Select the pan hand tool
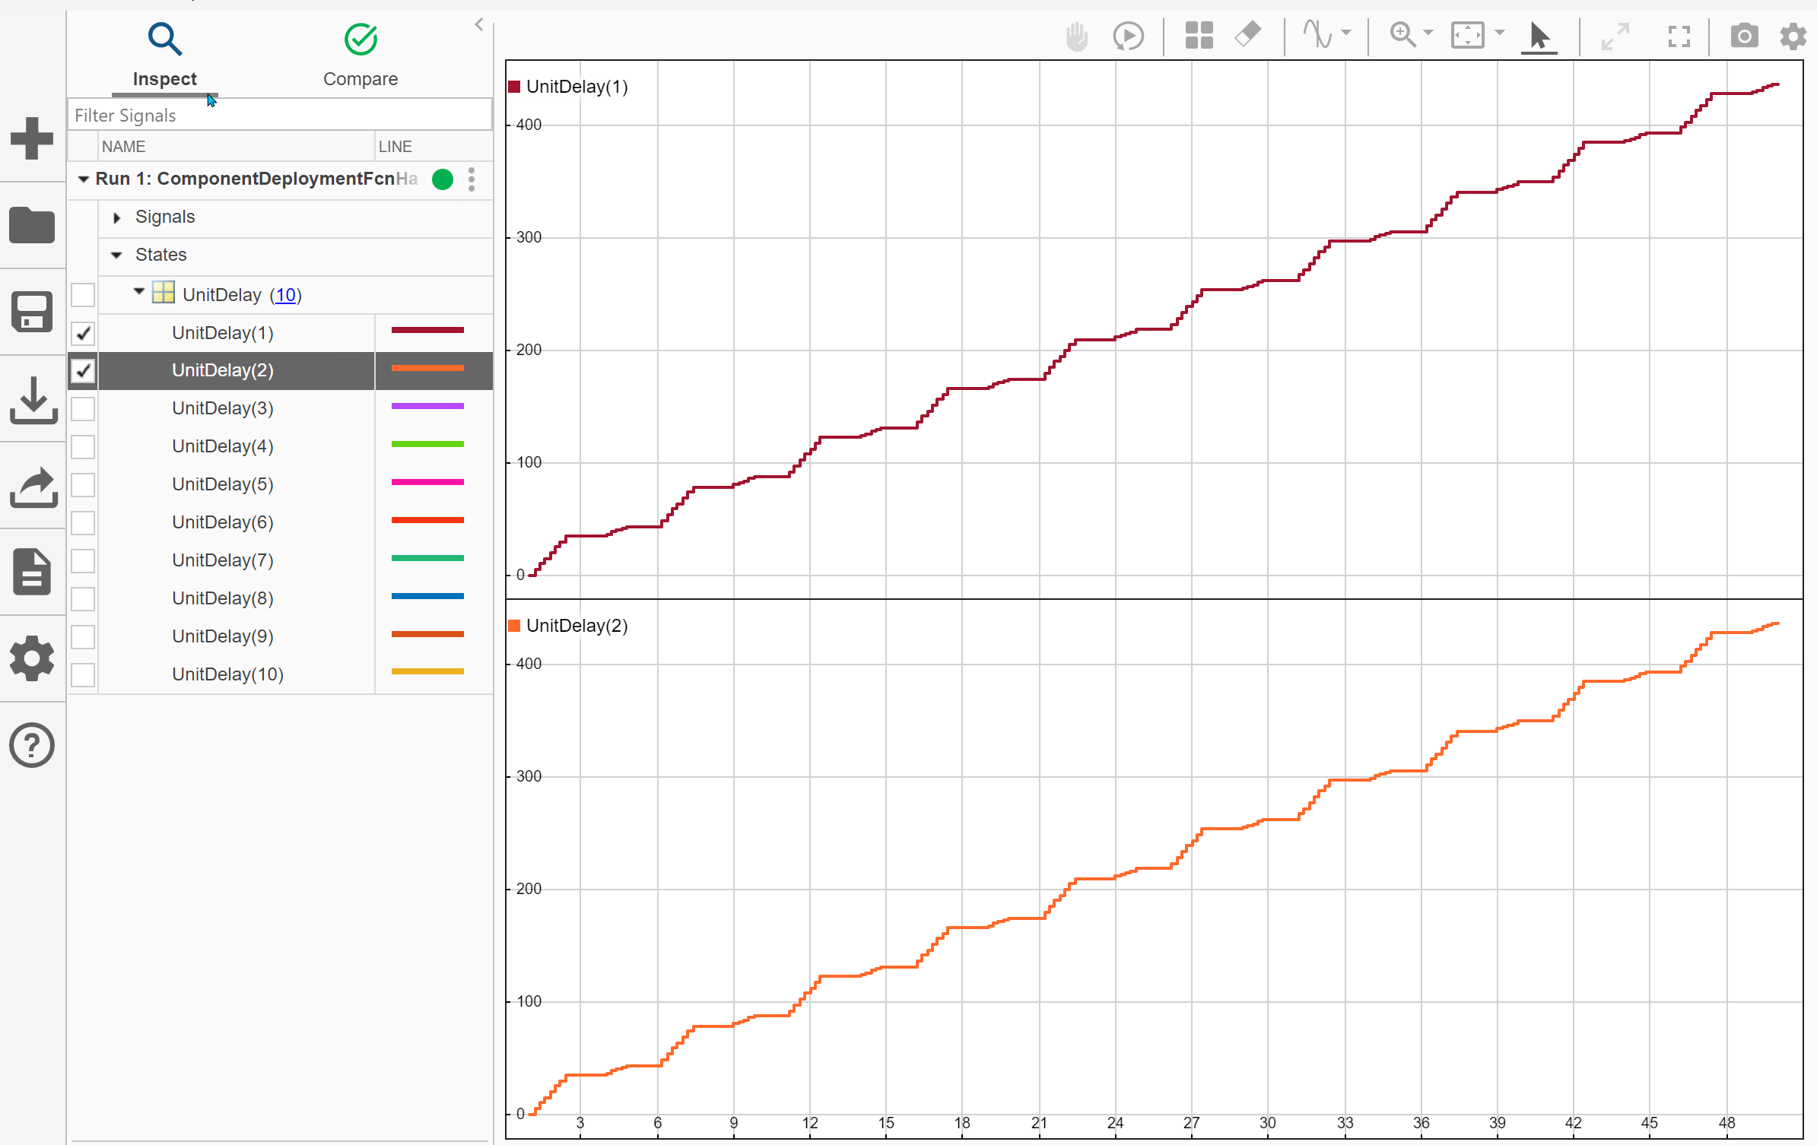This screenshot has height=1145, width=1817. coord(1076,35)
